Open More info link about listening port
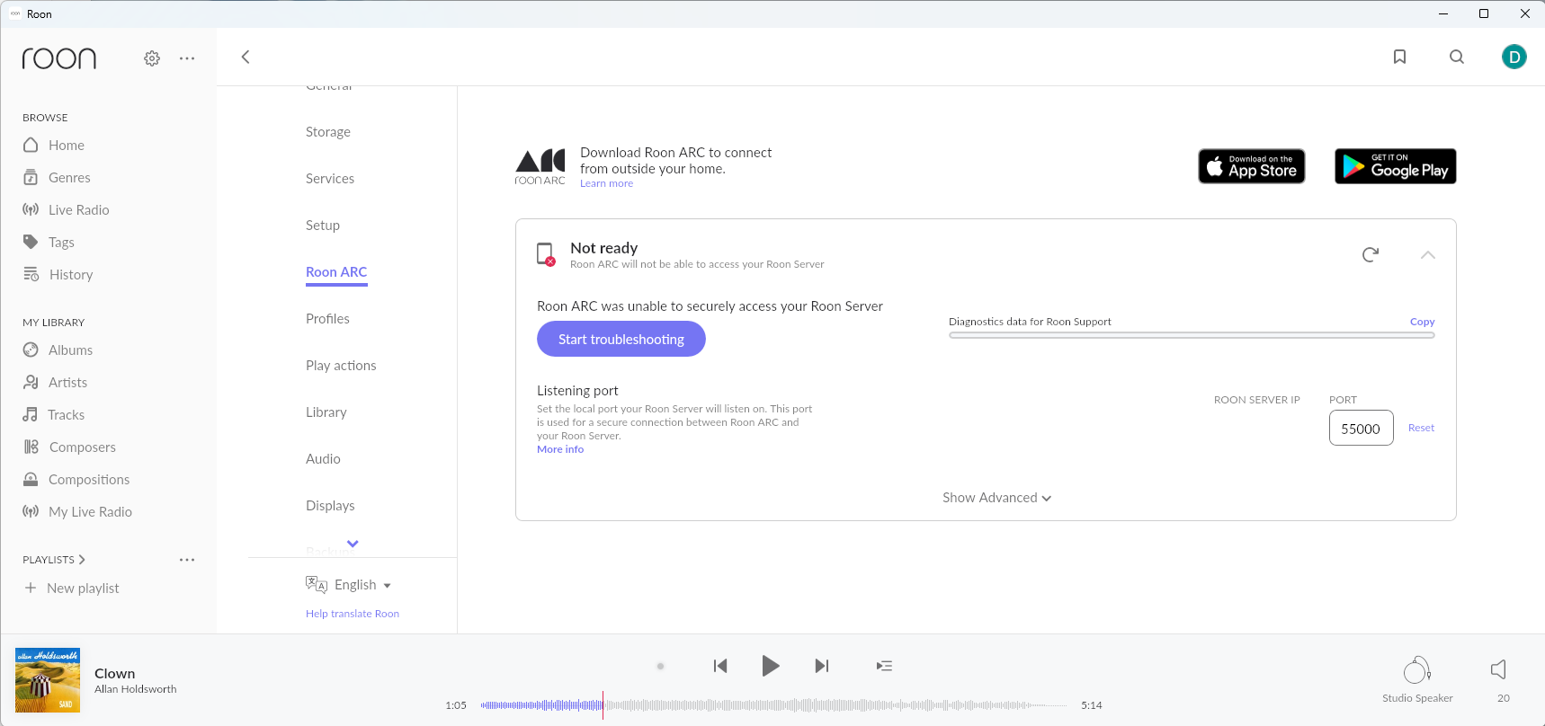Viewport: 1545px width, 726px height. pos(560,449)
